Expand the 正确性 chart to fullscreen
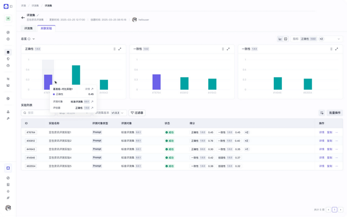The height and width of the screenshot is (217, 347). click(x=120, y=49)
